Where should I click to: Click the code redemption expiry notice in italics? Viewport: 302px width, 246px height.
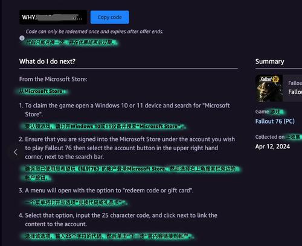click(x=94, y=31)
